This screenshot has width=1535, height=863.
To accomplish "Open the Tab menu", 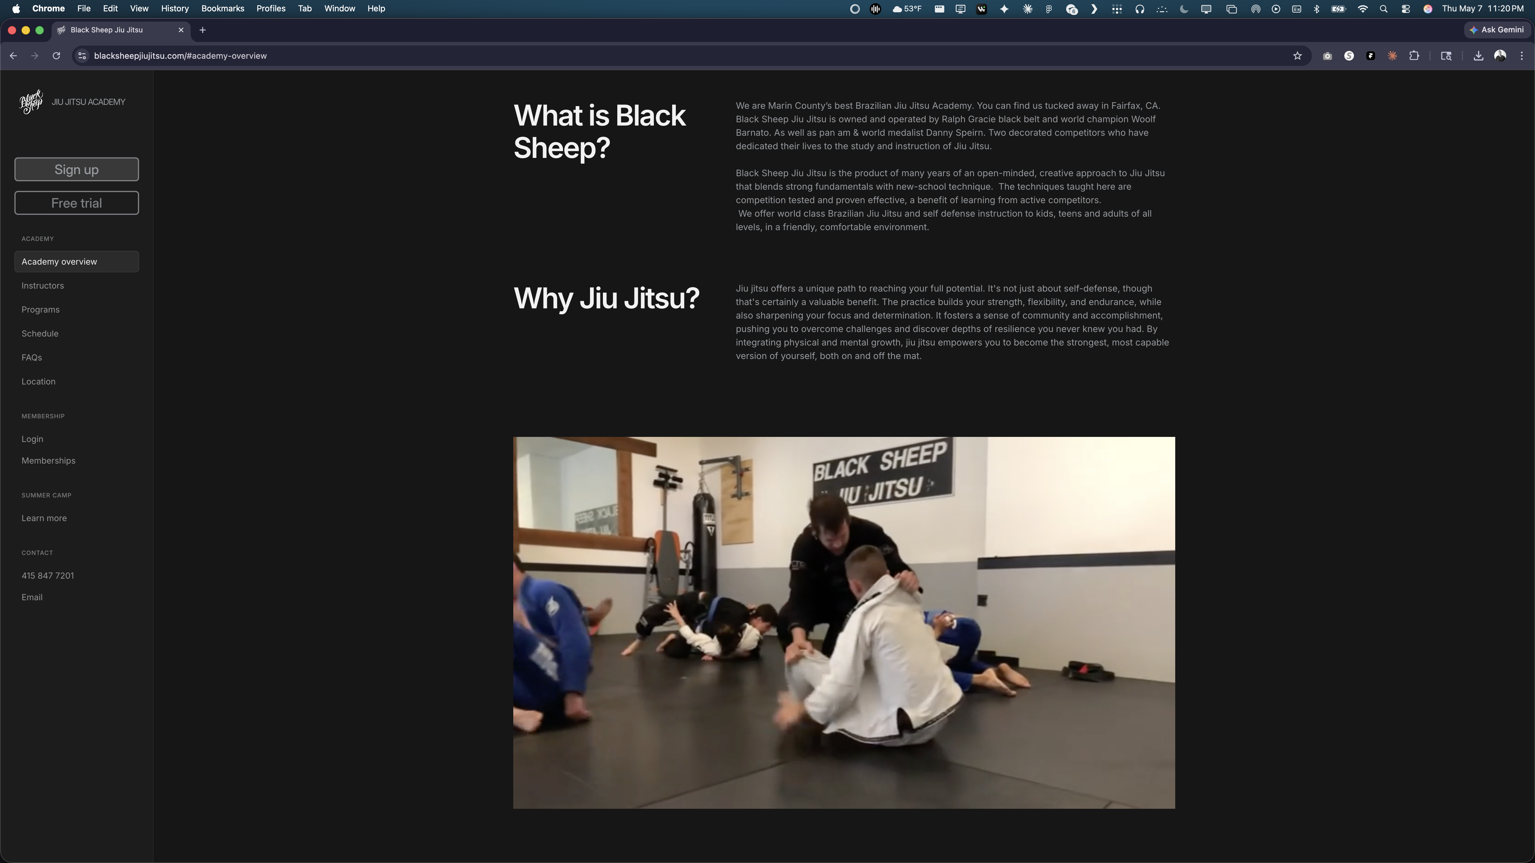I will click(305, 8).
